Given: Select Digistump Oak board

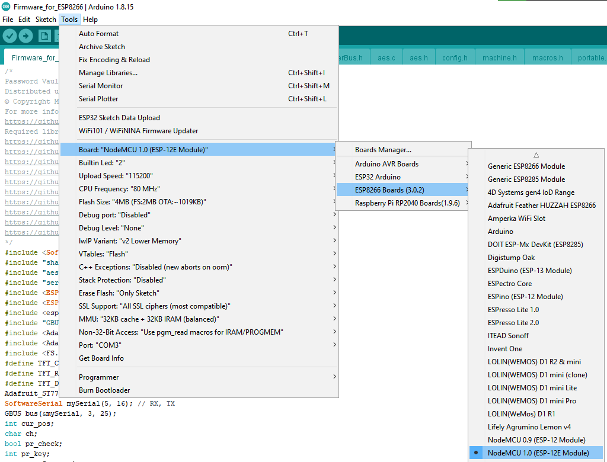Looking at the screenshot, I should click(x=536, y=258).
